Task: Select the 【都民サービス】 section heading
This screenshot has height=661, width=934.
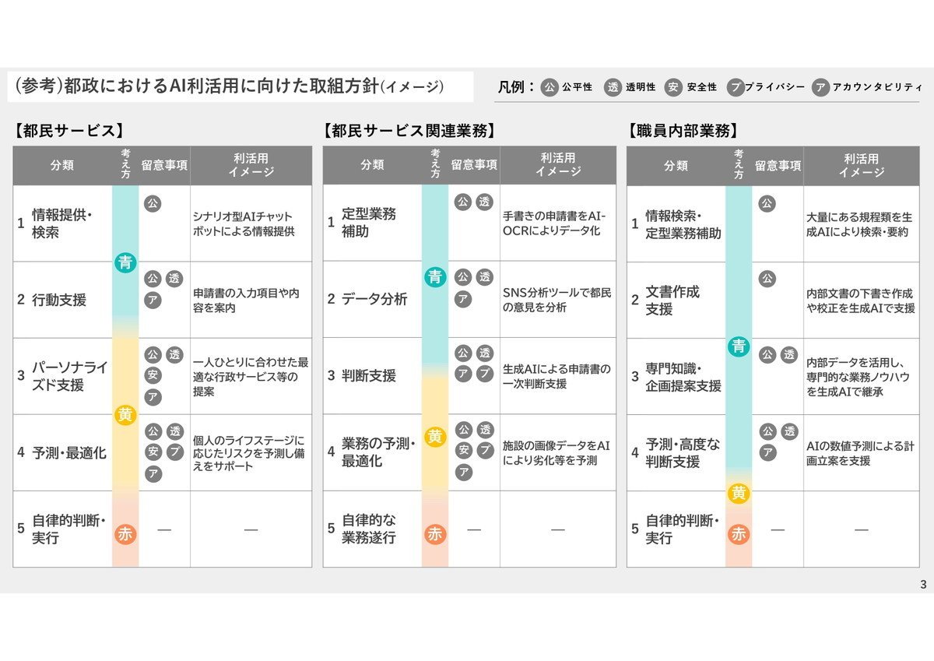Action: 68,131
